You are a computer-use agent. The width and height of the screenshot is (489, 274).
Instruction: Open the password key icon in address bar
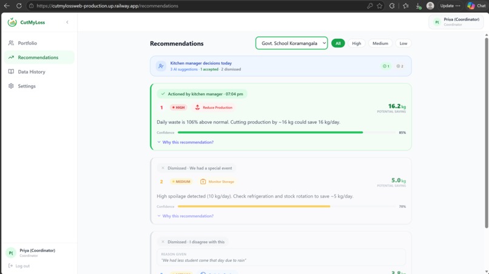pos(369,5)
